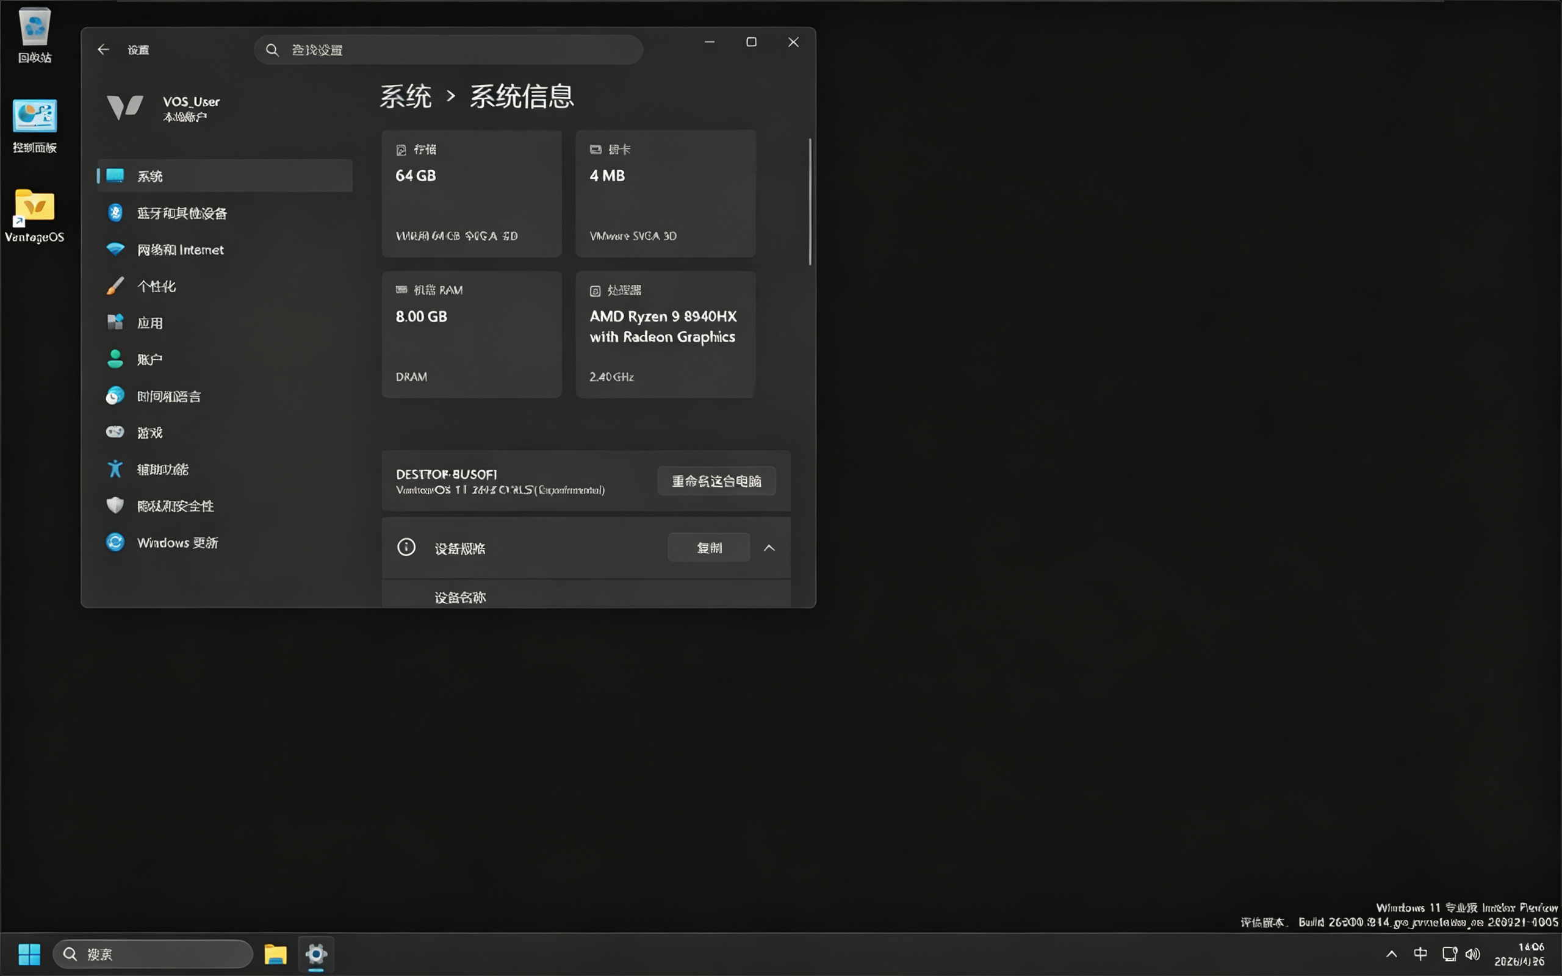Click the V-shaped user avatar logo

[124, 107]
